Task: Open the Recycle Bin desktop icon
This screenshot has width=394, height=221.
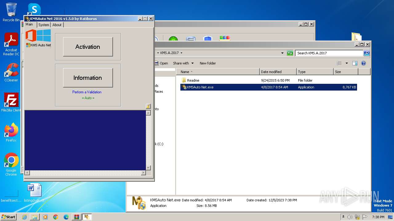Action: tap(11, 12)
